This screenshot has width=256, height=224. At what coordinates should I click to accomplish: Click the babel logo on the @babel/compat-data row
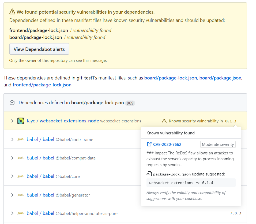point(21,158)
